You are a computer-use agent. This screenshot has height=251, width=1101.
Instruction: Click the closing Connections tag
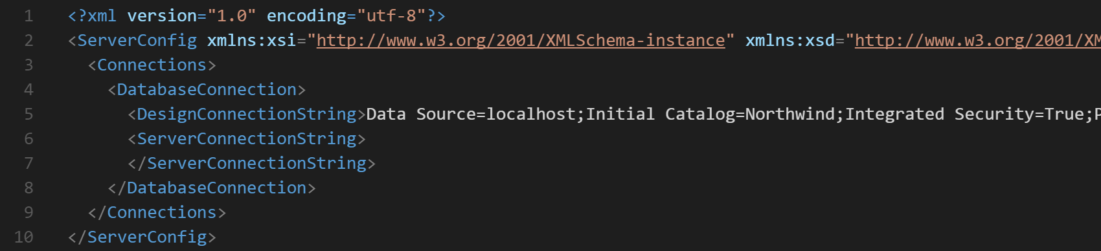coord(157,212)
